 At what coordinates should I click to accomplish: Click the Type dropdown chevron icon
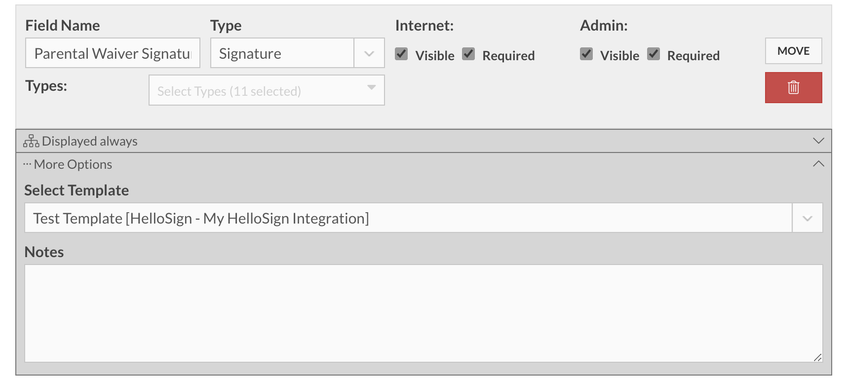pos(369,53)
